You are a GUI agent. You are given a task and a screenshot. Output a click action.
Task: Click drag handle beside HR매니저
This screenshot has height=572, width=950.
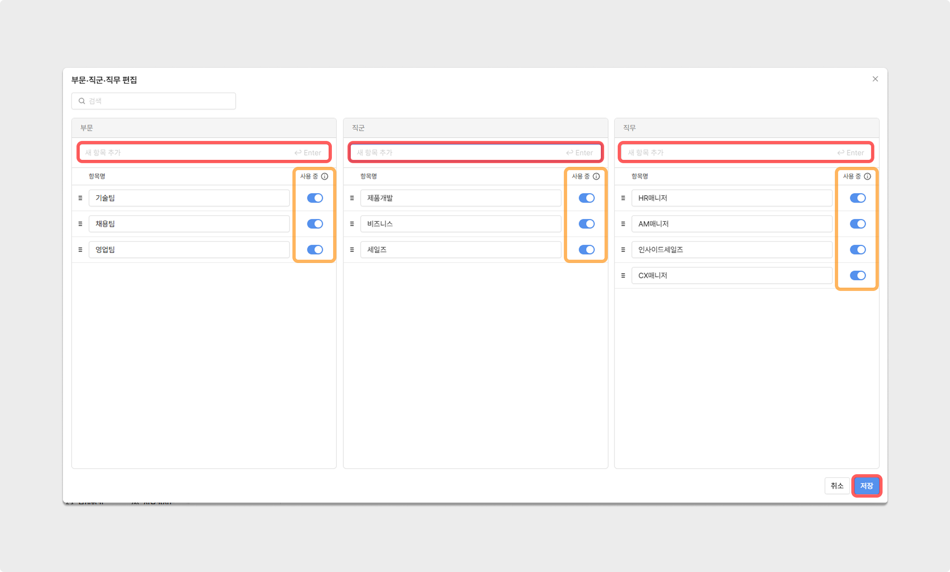623,198
